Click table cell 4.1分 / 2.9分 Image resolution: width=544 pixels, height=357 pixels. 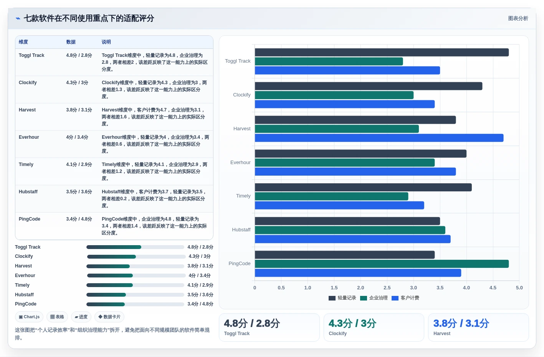coord(79,164)
